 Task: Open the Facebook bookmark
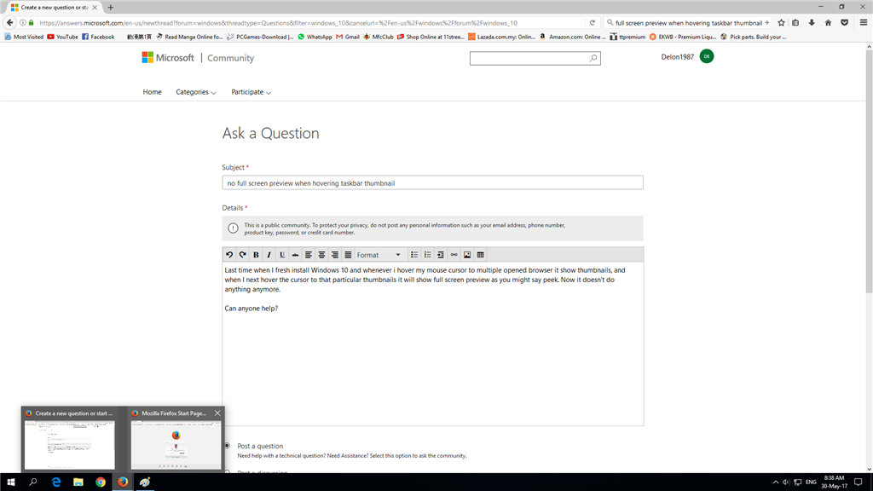pos(98,37)
